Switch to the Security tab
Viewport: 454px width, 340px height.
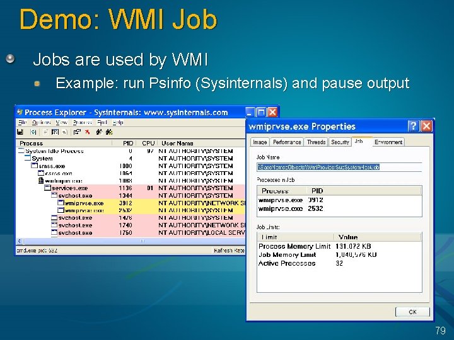(x=340, y=142)
